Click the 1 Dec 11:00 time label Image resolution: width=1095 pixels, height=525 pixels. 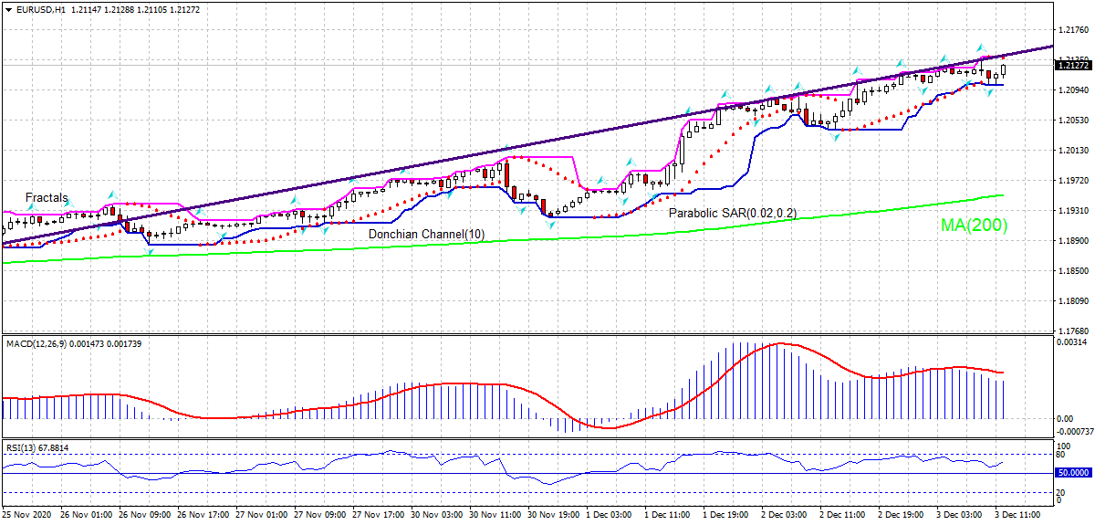[667, 514]
